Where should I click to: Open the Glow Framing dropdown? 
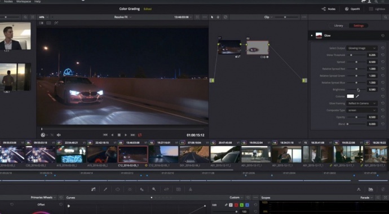[x=362, y=103]
